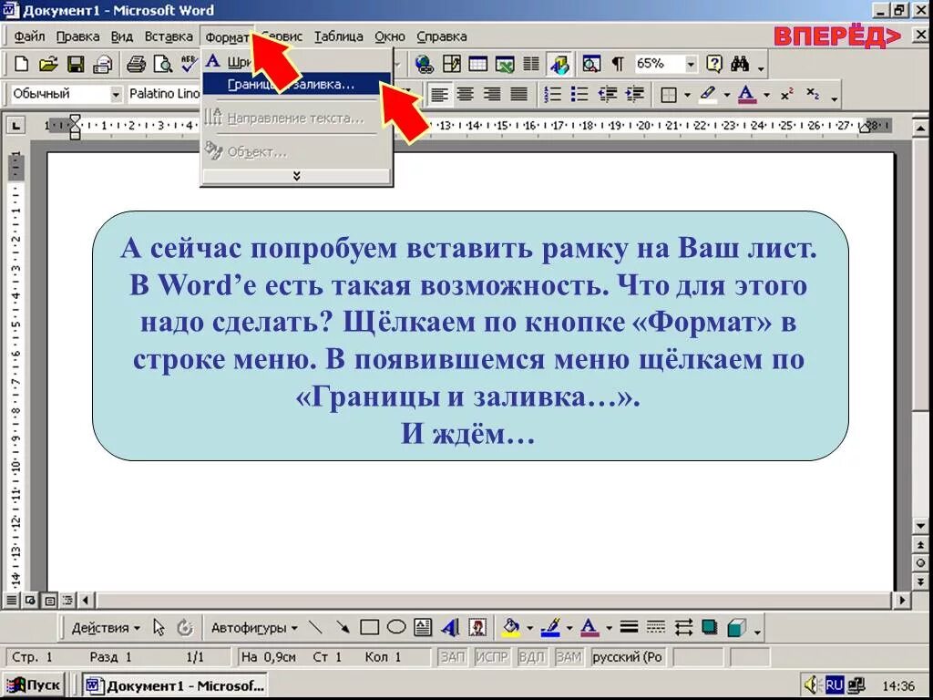Click the Palatino Lino font box
Viewport: 933px width, 700px height.
(164, 94)
